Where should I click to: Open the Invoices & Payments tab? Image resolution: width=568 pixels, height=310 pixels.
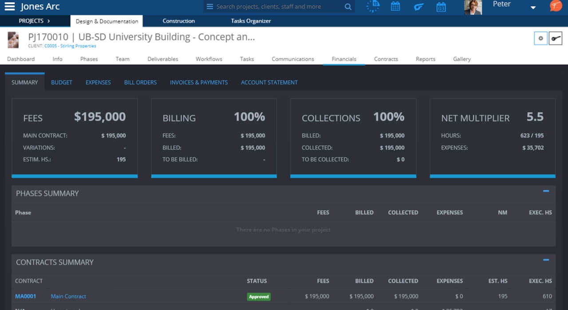tap(198, 82)
